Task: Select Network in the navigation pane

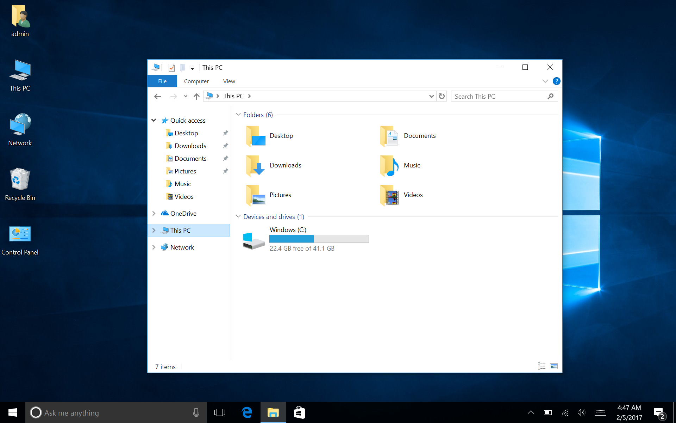Action: pyautogui.click(x=182, y=247)
